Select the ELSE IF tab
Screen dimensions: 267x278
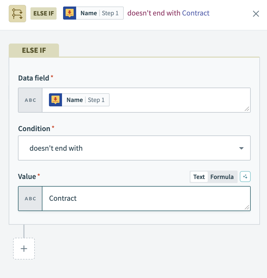34,50
